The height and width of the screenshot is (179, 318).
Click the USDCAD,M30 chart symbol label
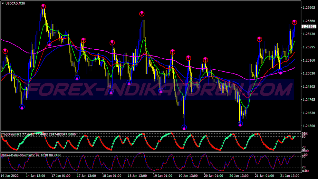tap(15, 4)
